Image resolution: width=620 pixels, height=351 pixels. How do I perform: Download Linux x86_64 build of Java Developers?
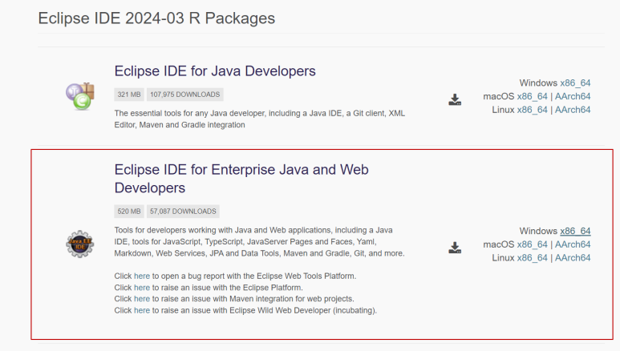coord(532,110)
